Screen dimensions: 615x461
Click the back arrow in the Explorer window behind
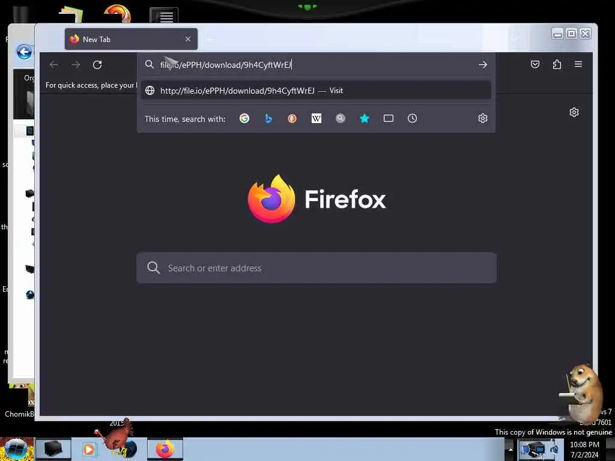click(x=24, y=52)
